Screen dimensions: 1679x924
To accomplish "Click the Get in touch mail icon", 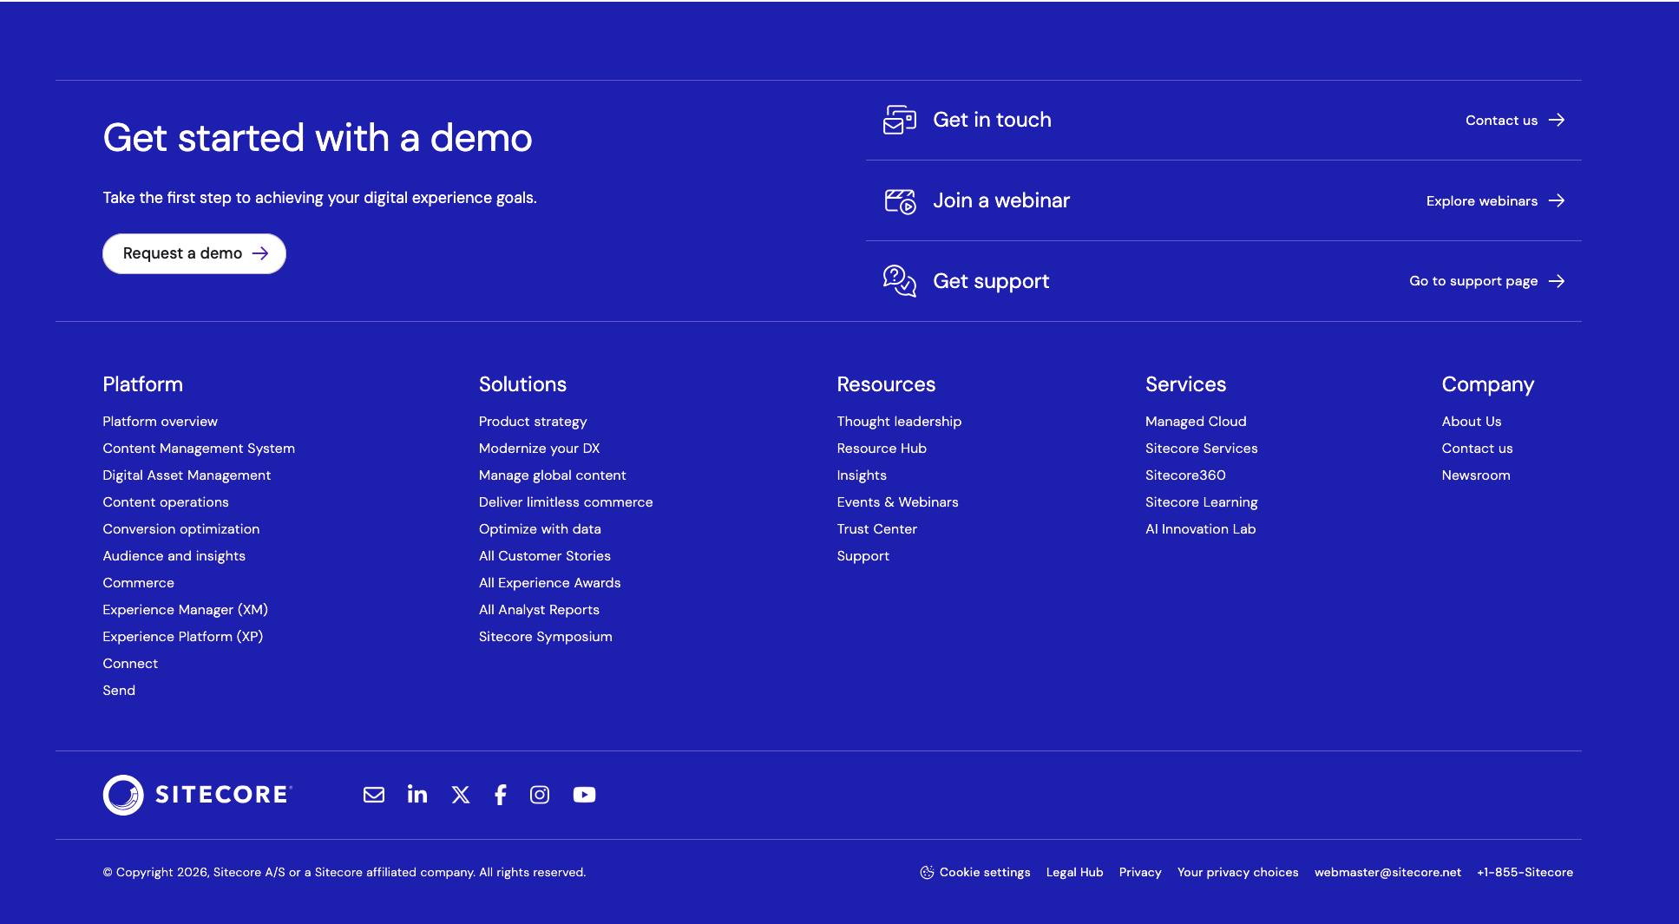I will click(900, 120).
